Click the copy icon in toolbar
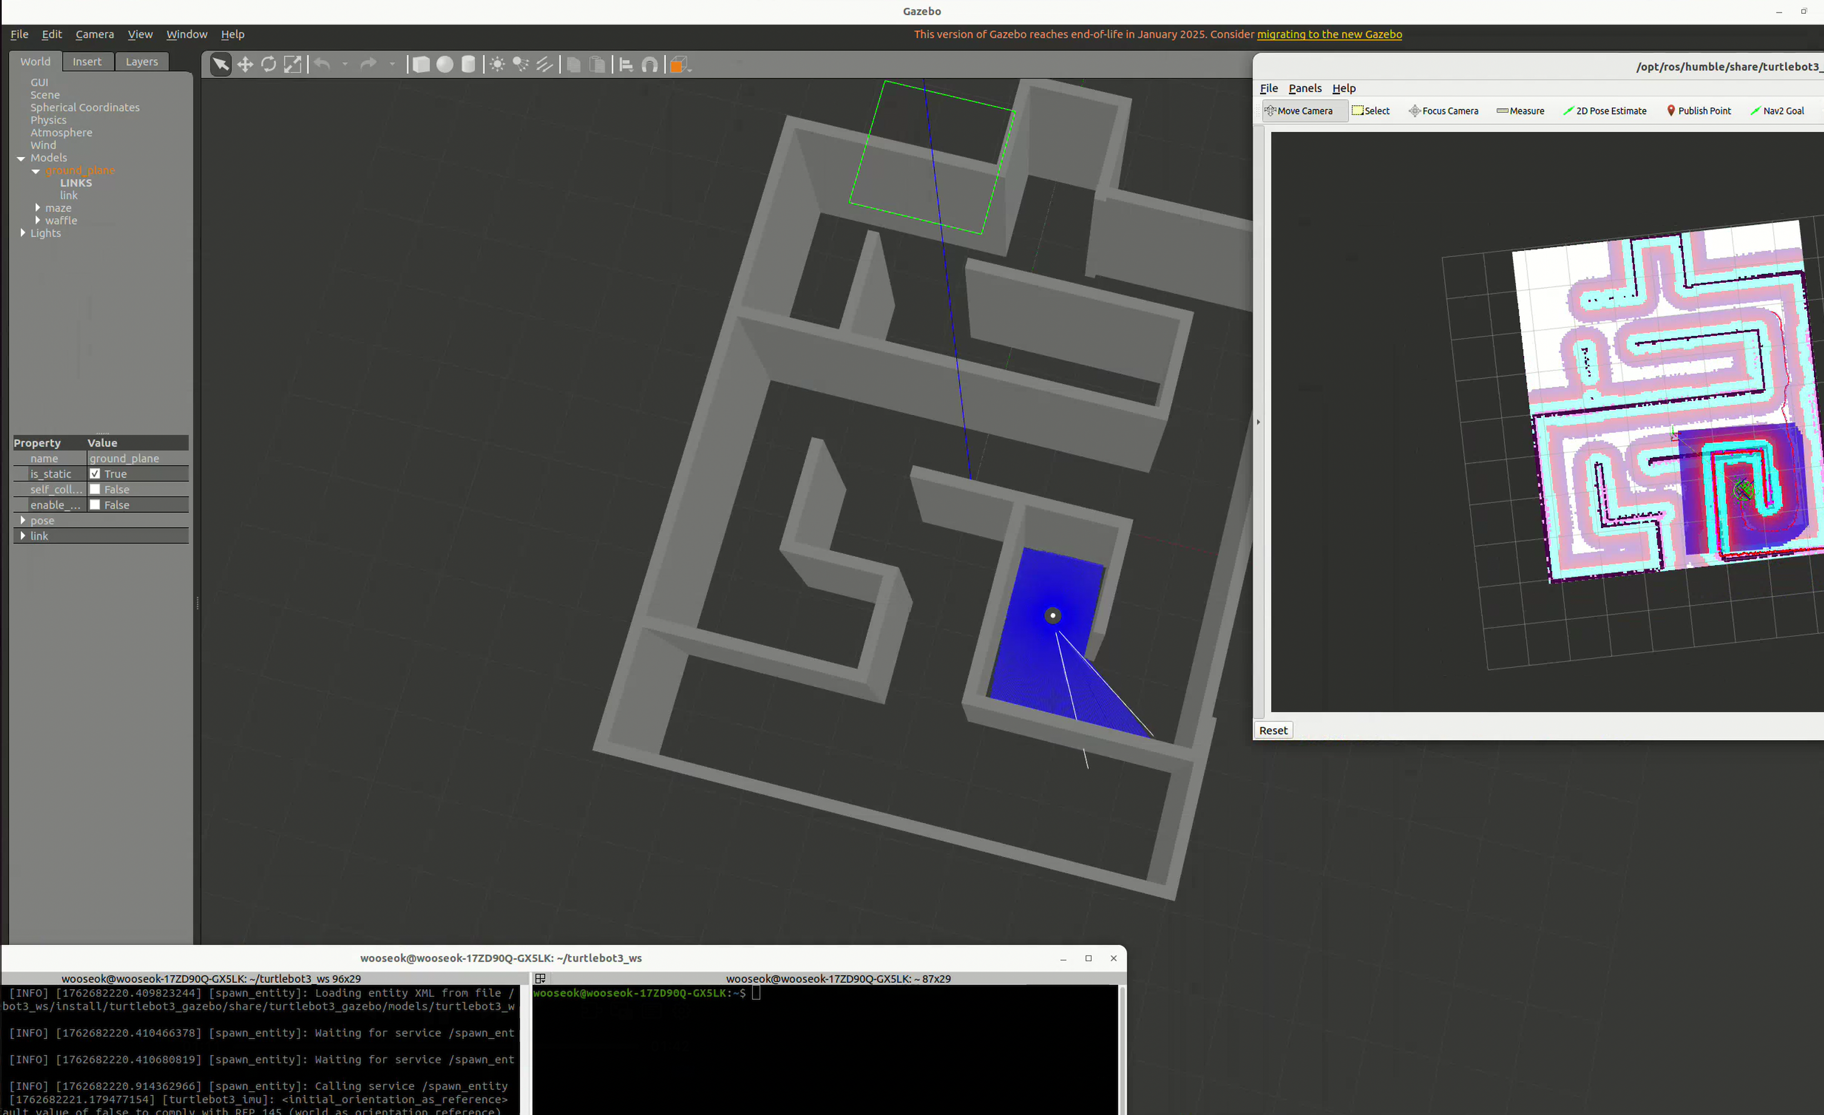 click(x=573, y=64)
